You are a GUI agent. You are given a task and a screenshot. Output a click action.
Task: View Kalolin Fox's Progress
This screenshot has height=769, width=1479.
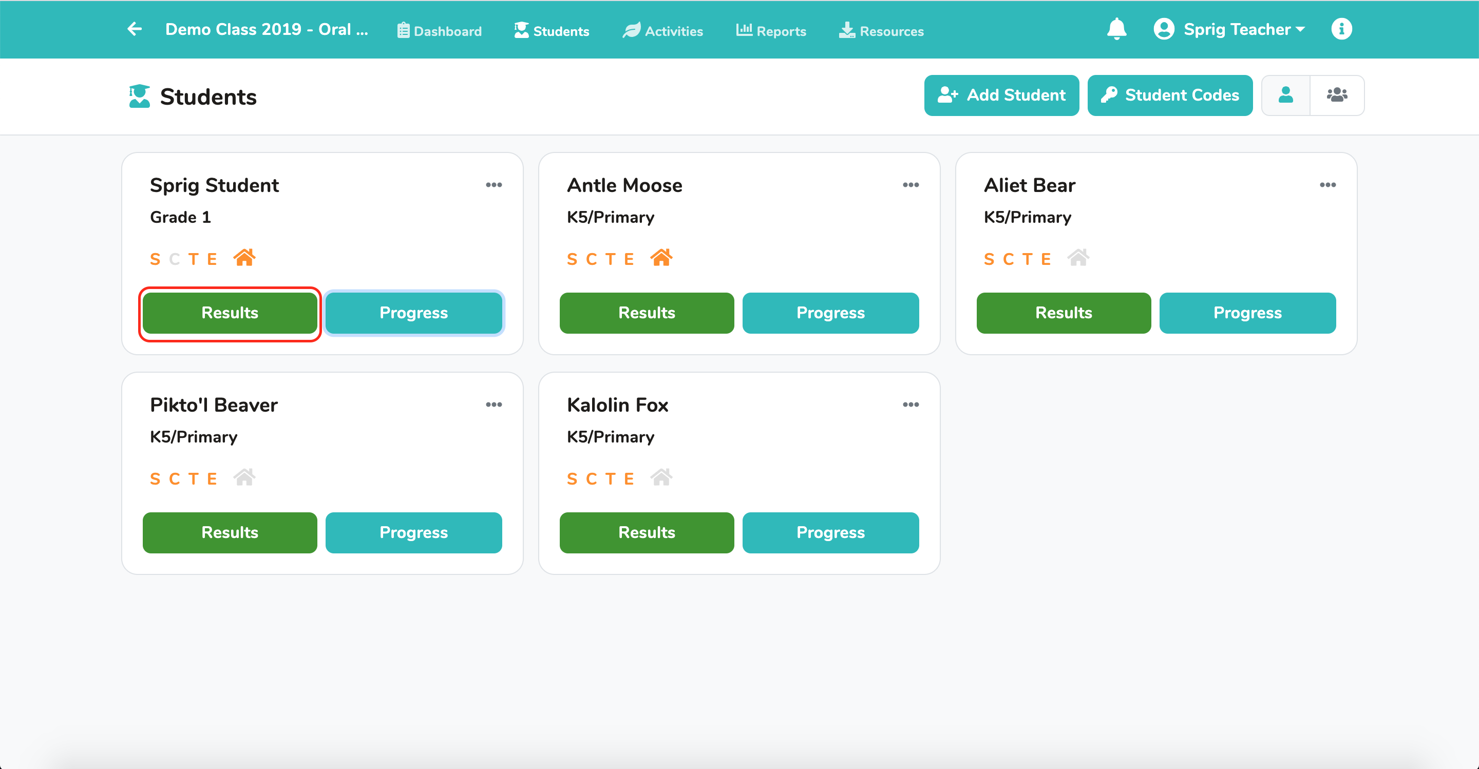[830, 532]
